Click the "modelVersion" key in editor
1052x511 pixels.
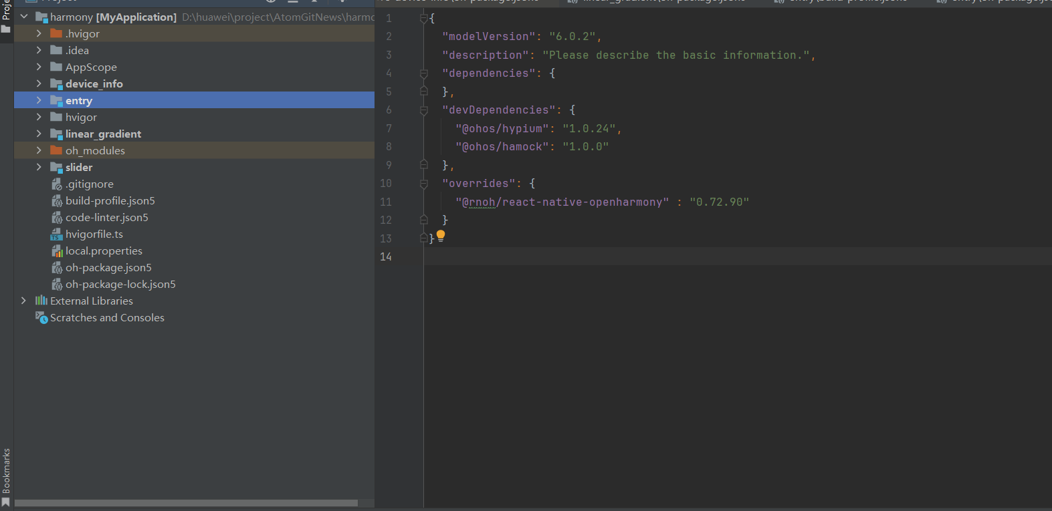[488, 37]
